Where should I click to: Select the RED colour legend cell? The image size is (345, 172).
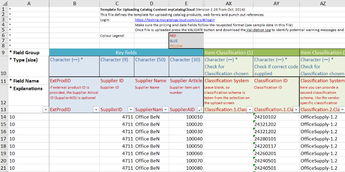[186, 36]
